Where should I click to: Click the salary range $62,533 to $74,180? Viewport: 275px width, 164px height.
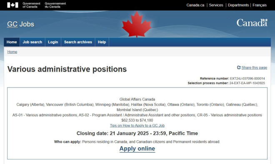(x=137, y=120)
